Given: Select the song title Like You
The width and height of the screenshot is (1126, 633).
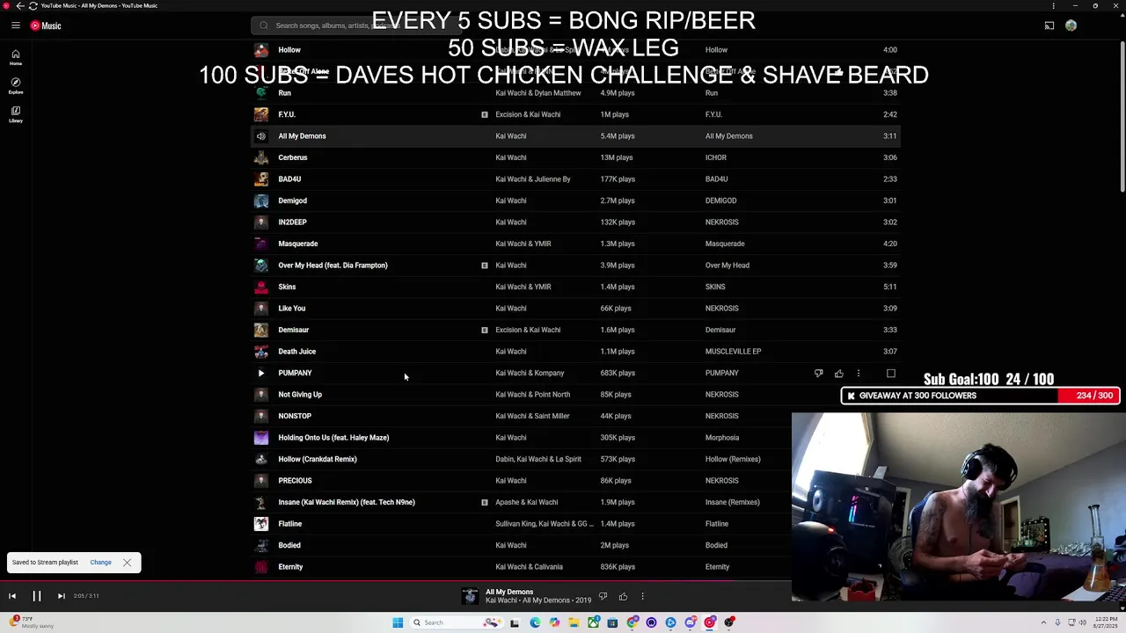Looking at the screenshot, I should tap(291, 309).
